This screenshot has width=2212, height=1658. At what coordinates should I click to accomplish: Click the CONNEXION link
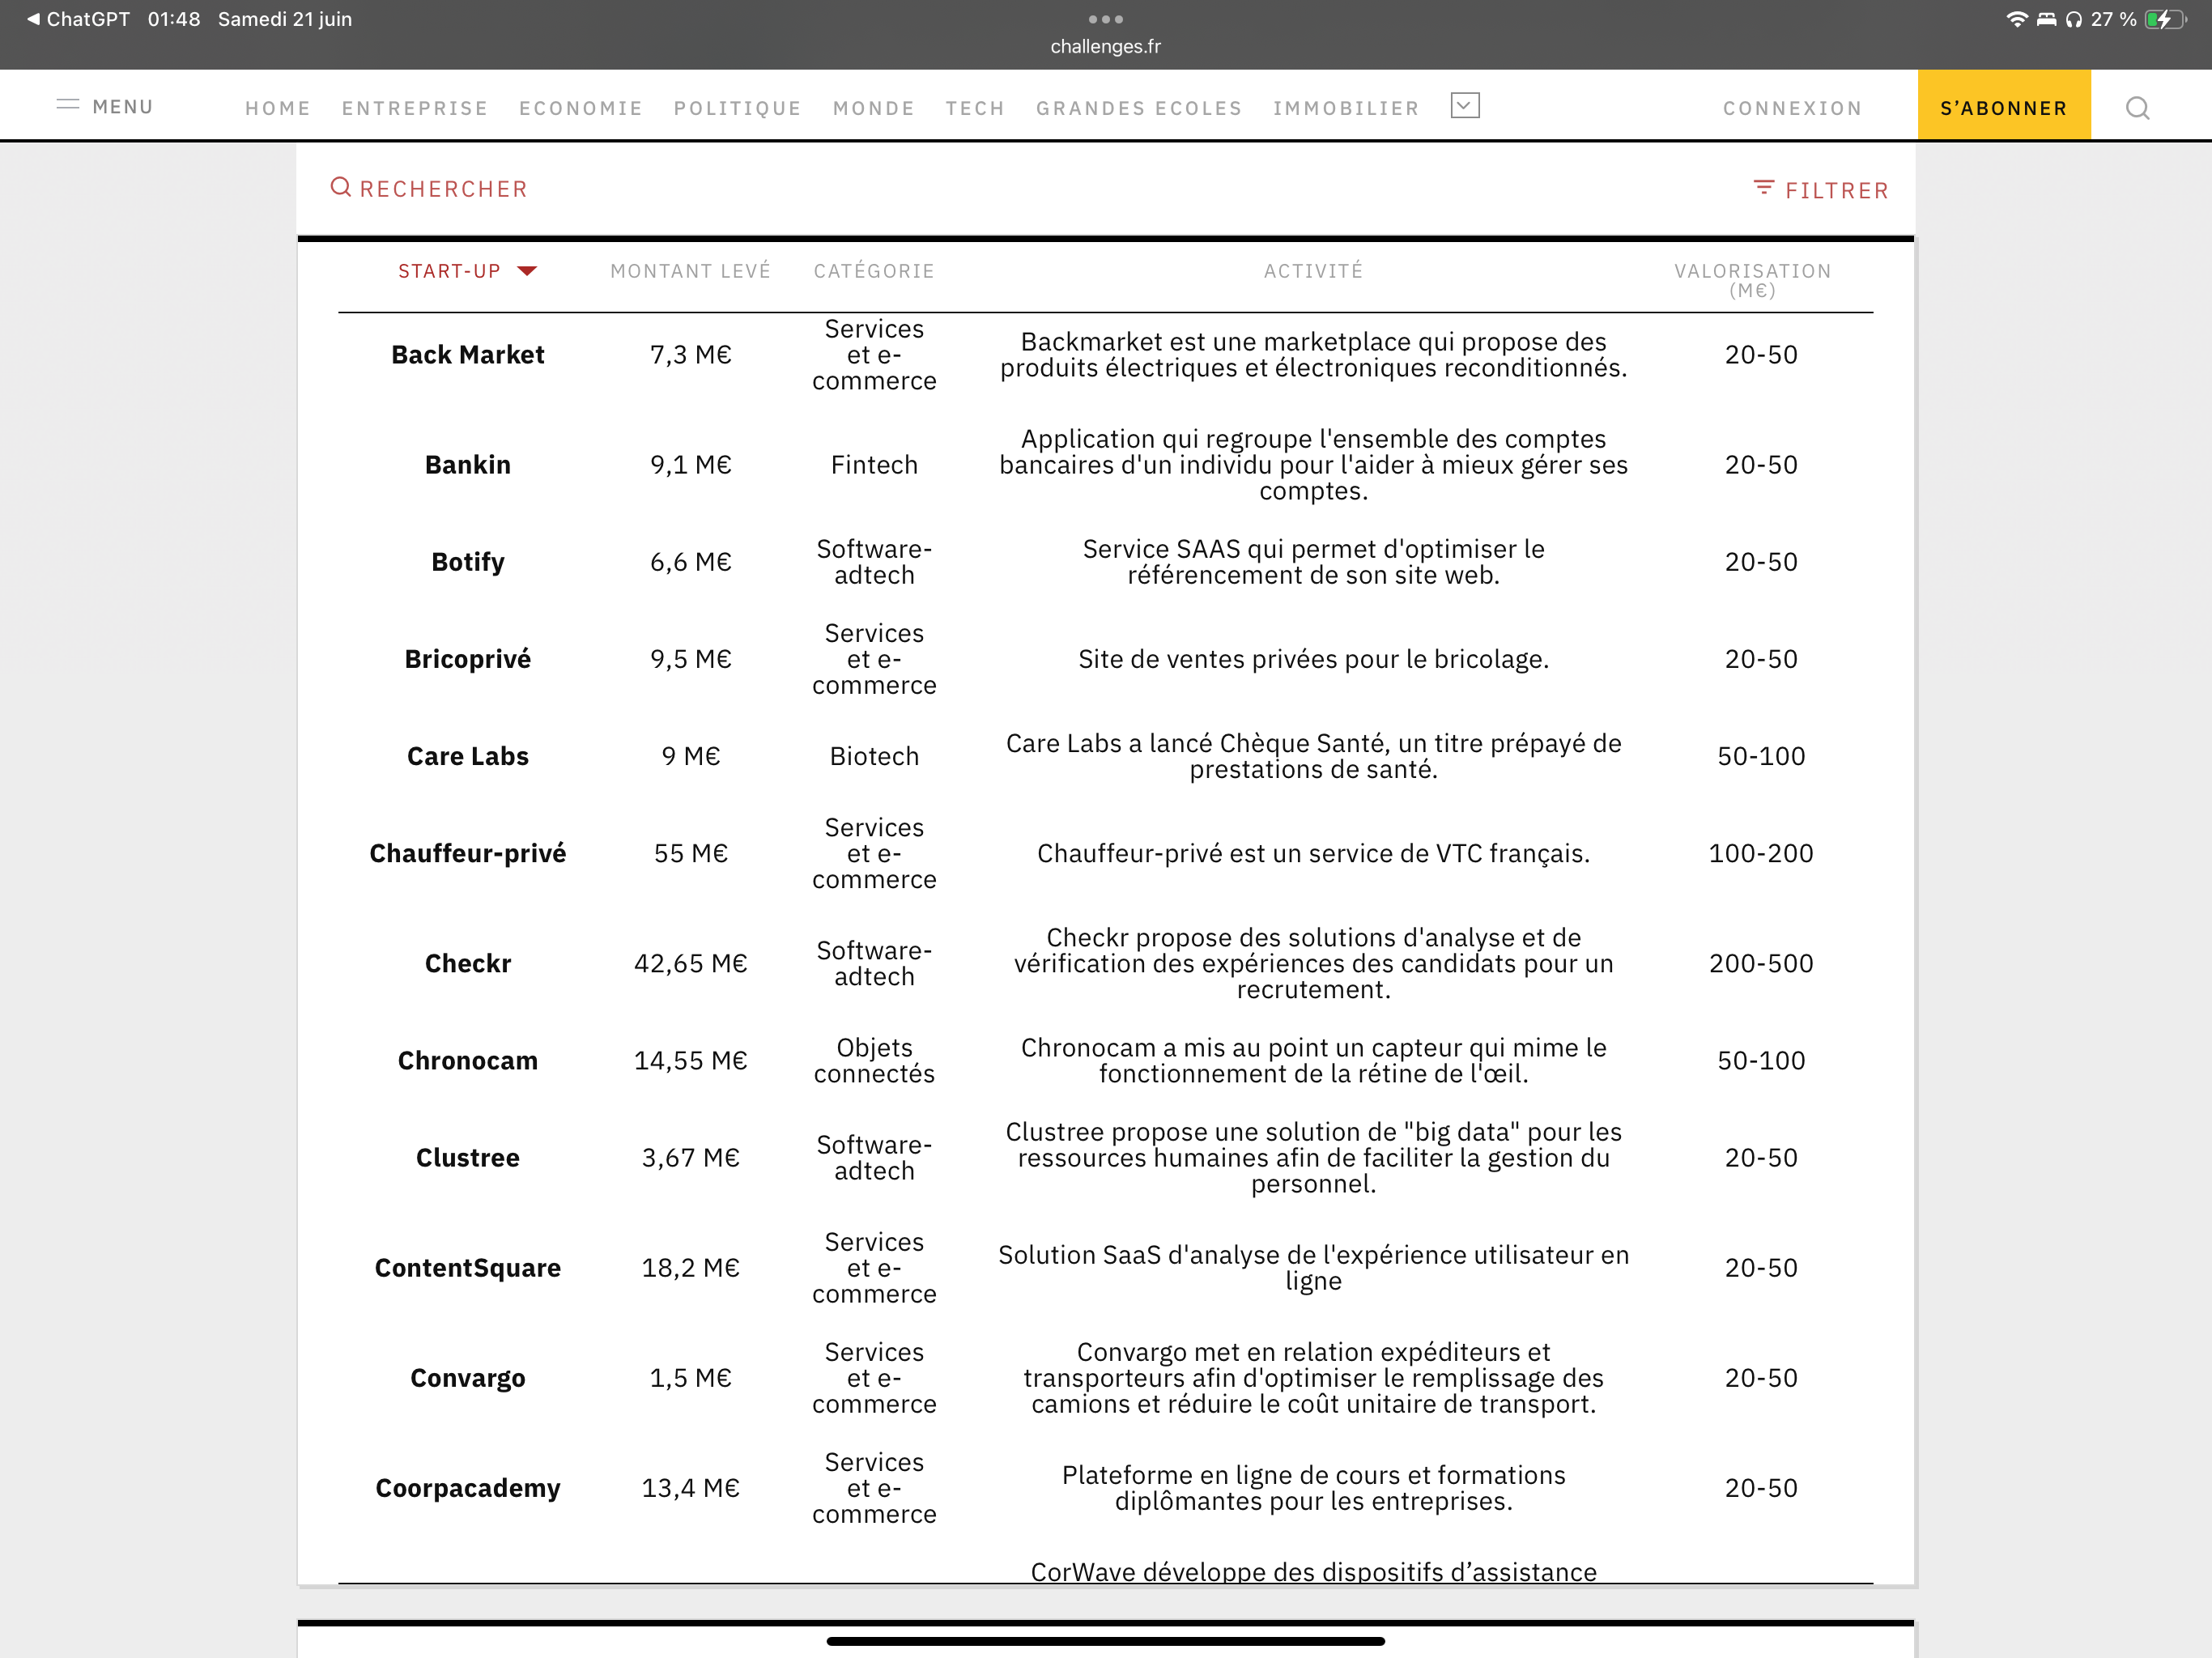click(1792, 108)
